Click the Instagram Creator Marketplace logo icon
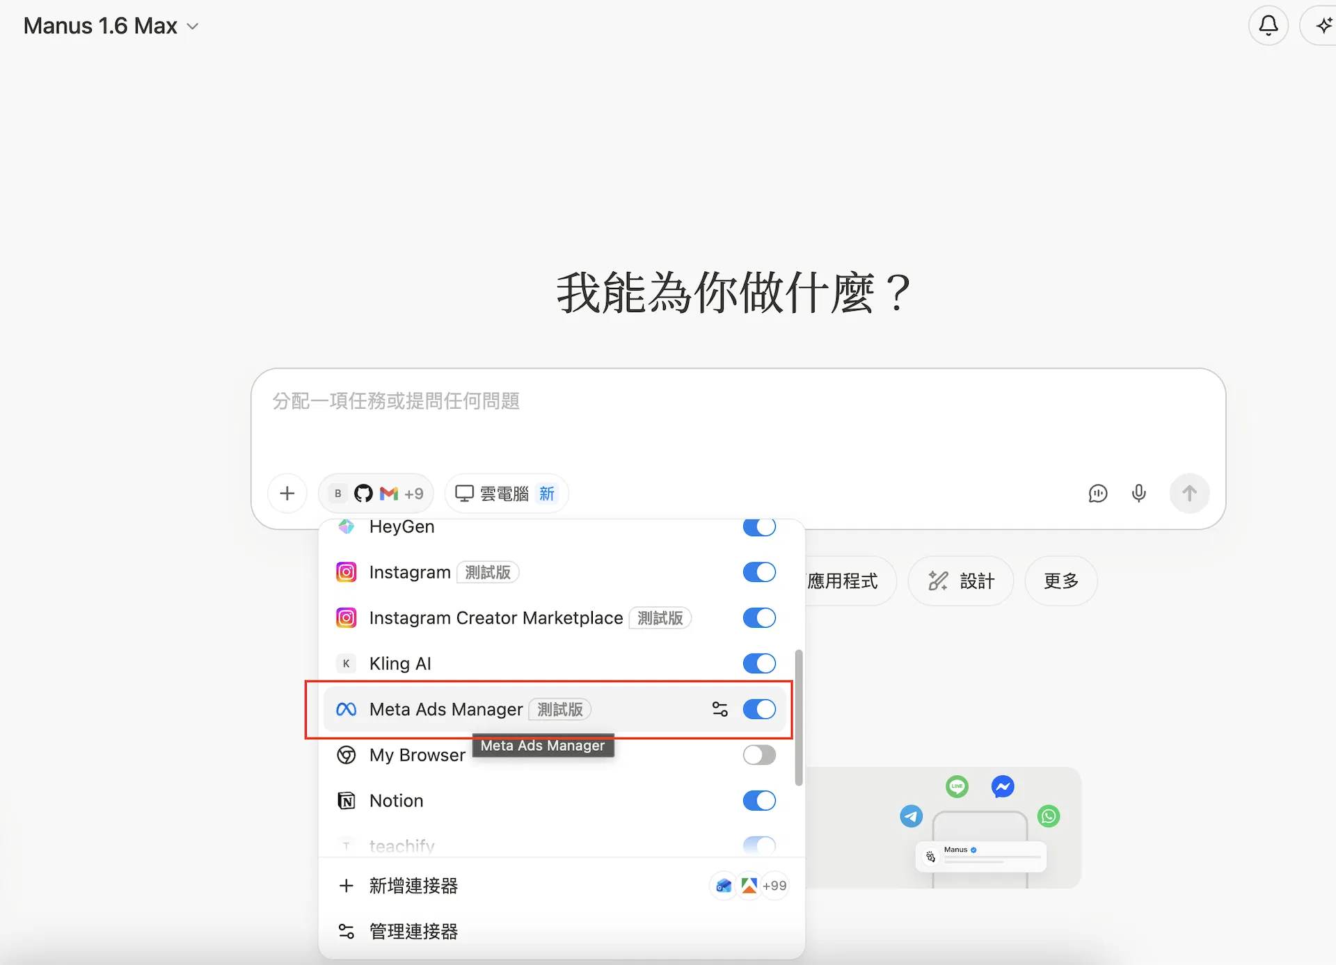The height and width of the screenshot is (965, 1336). coord(347,618)
